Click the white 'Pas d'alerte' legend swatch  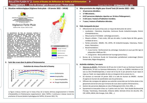(x=54, y=58)
